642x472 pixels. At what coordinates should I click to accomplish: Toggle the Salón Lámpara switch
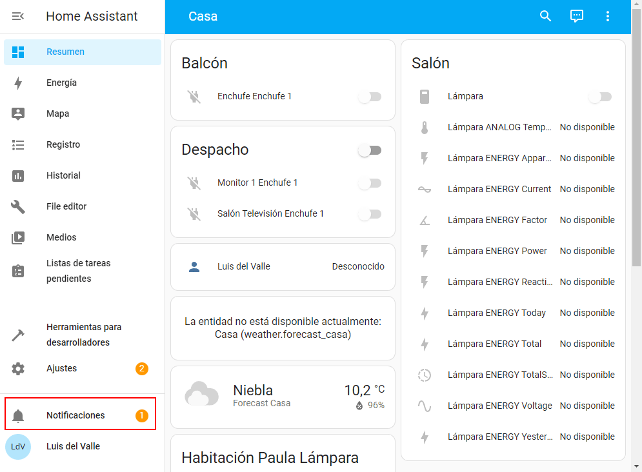[x=600, y=97]
